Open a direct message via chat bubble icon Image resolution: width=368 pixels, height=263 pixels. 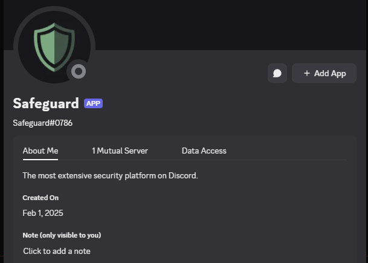click(277, 73)
